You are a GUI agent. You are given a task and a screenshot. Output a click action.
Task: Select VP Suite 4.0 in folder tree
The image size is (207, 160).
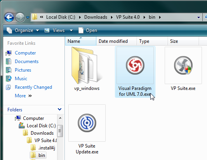[x=45, y=141]
